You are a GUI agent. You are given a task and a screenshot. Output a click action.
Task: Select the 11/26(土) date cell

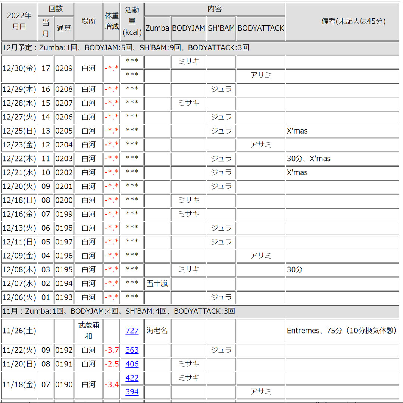19,331
